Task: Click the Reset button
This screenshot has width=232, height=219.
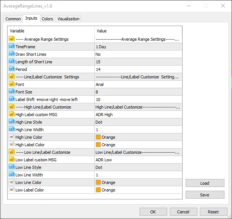Action: (x=213, y=211)
